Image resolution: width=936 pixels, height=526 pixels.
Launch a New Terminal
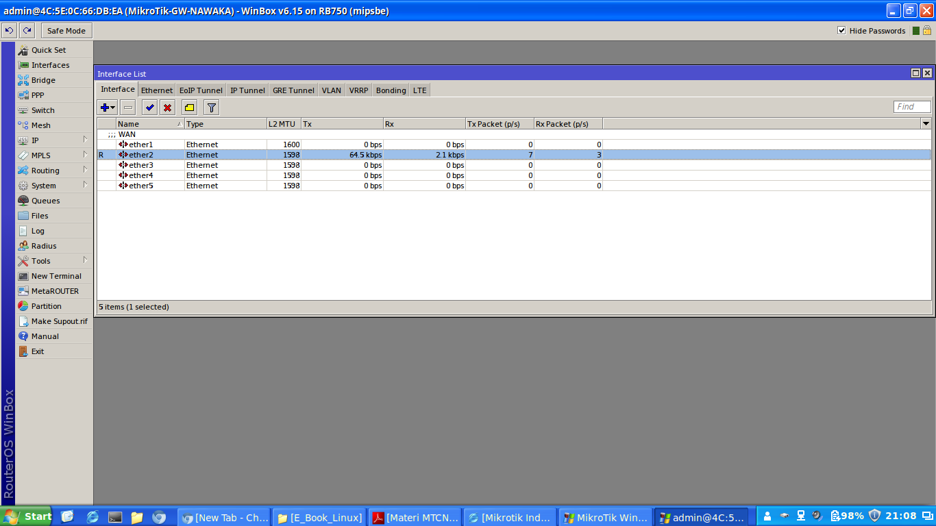53,276
